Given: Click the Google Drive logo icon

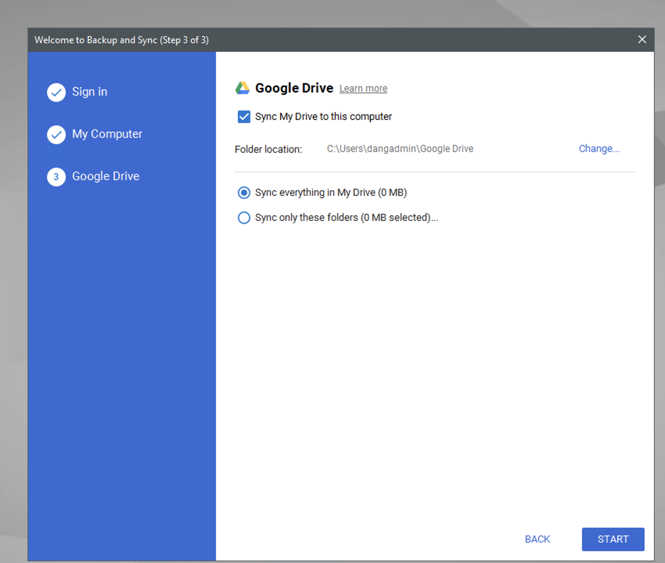Looking at the screenshot, I should [243, 88].
